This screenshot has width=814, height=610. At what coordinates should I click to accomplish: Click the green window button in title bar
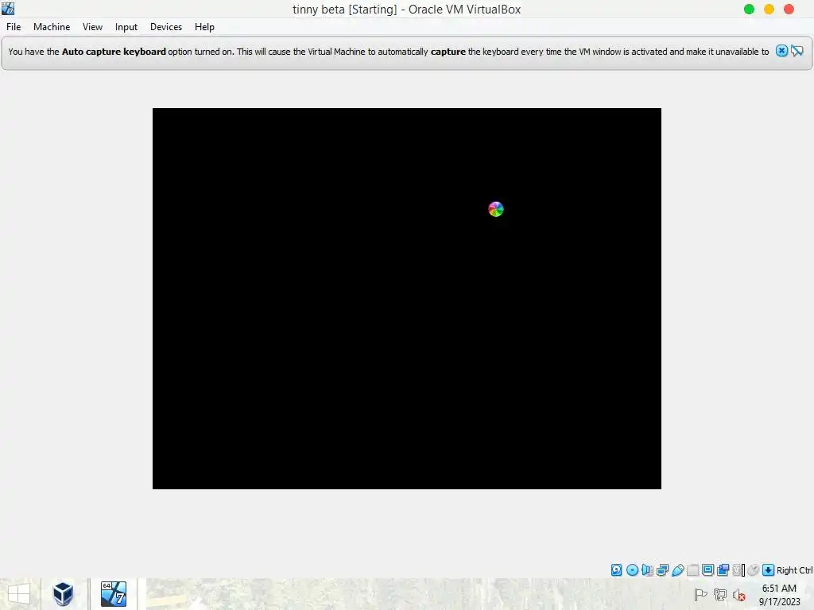coord(749,9)
